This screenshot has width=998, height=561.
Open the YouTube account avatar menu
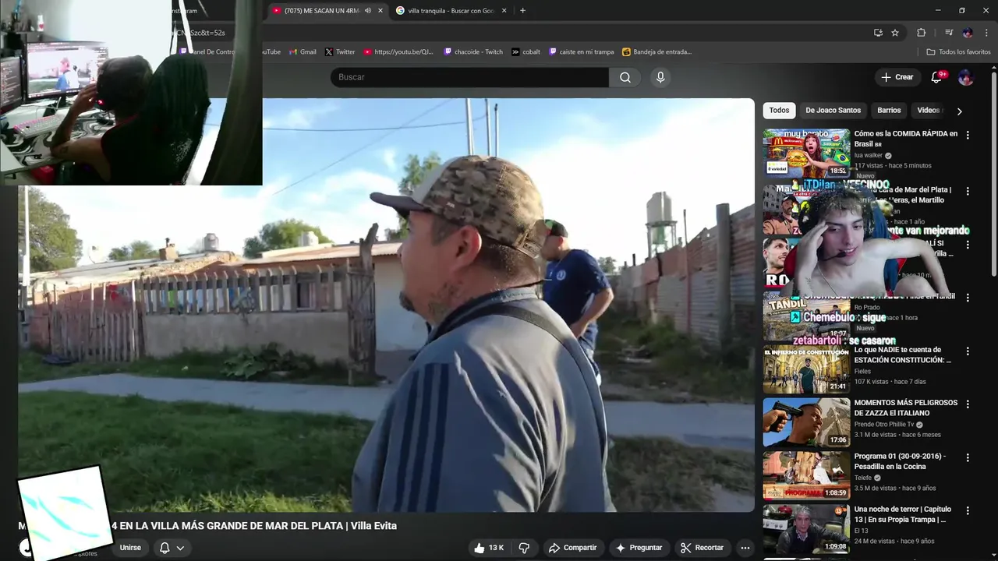[x=965, y=77]
